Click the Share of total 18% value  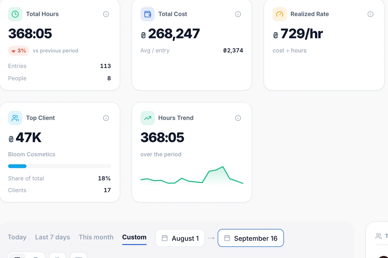(x=104, y=178)
